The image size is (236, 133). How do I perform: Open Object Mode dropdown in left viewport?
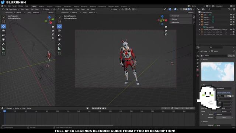tap(12, 9)
